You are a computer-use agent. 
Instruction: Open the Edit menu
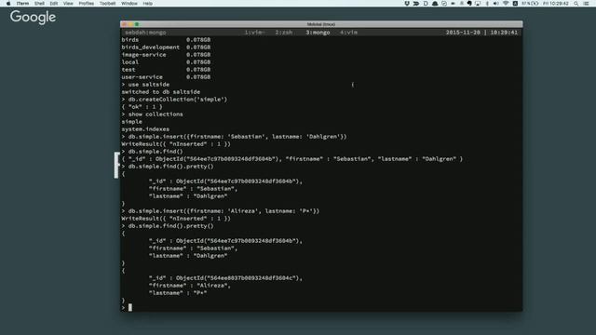[x=54, y=4]
